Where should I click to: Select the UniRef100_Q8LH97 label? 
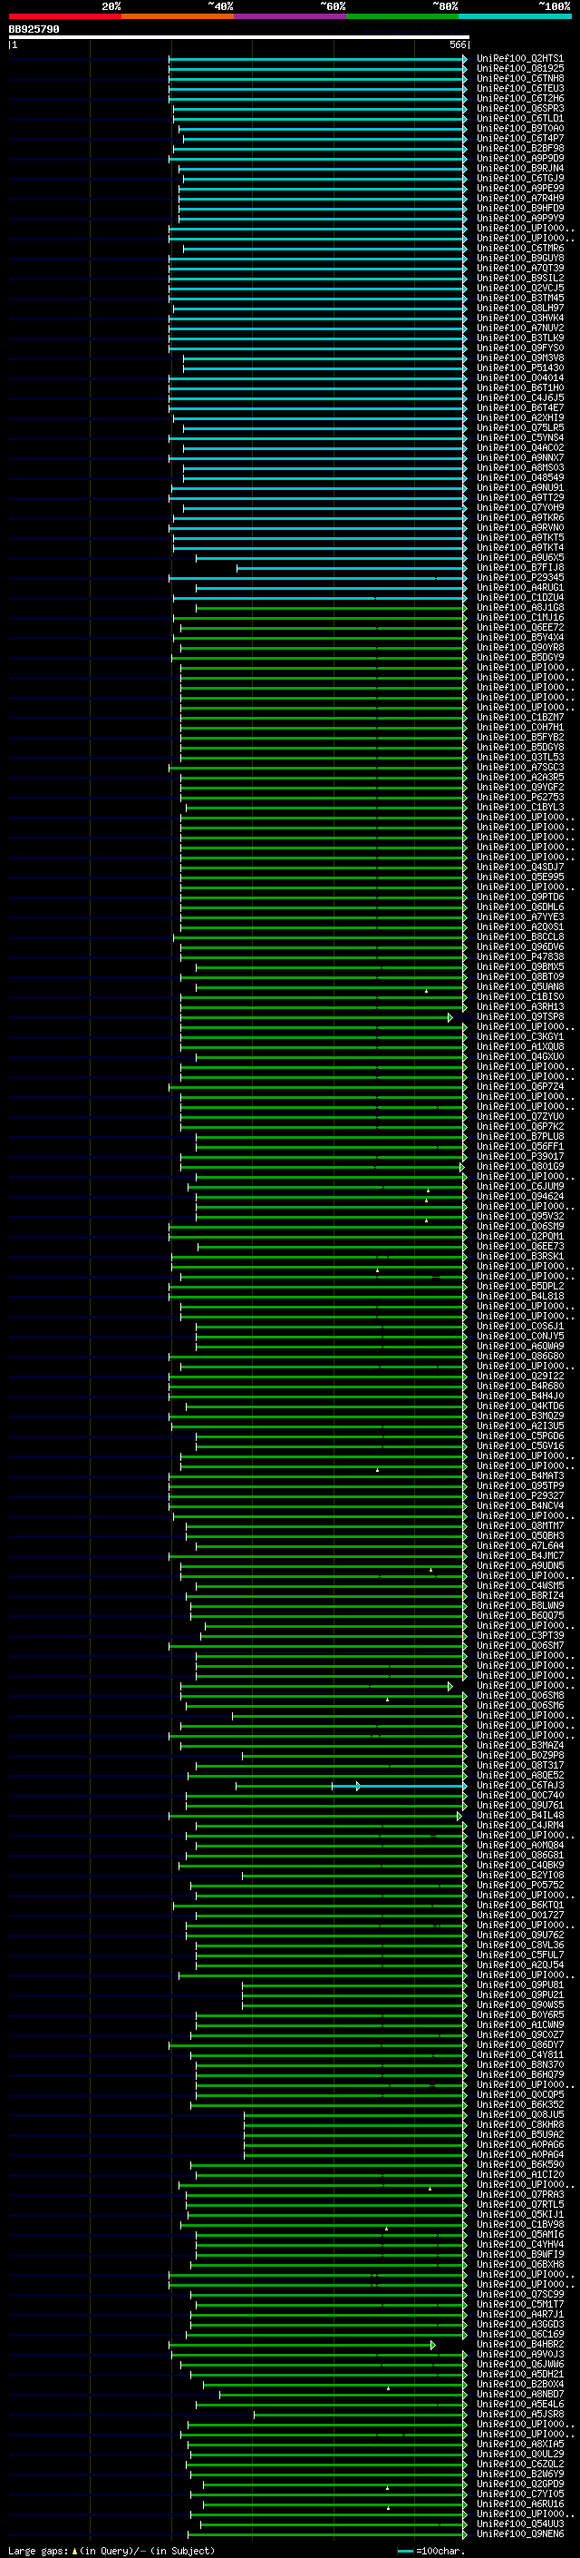(x=519, y=309)
